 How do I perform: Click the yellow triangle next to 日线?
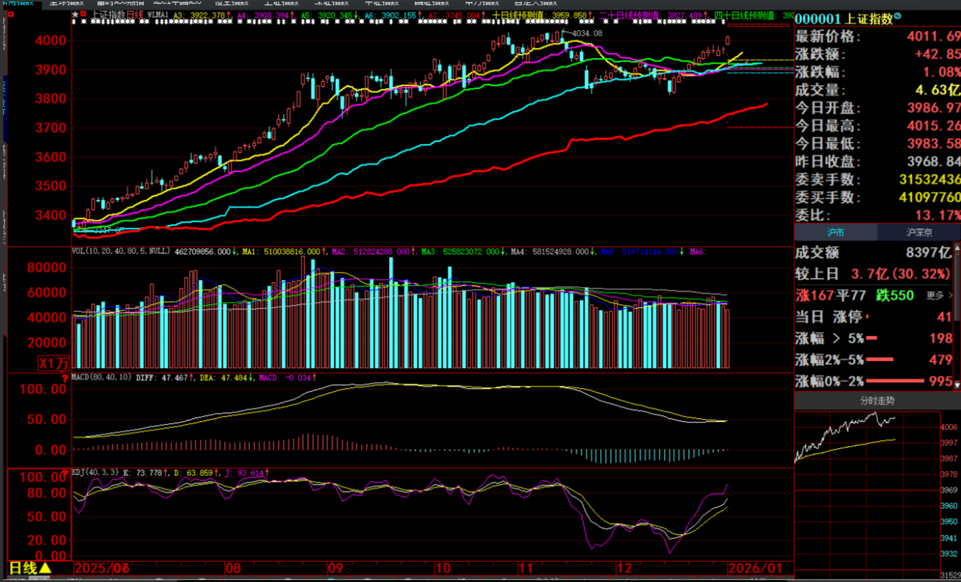45,568
